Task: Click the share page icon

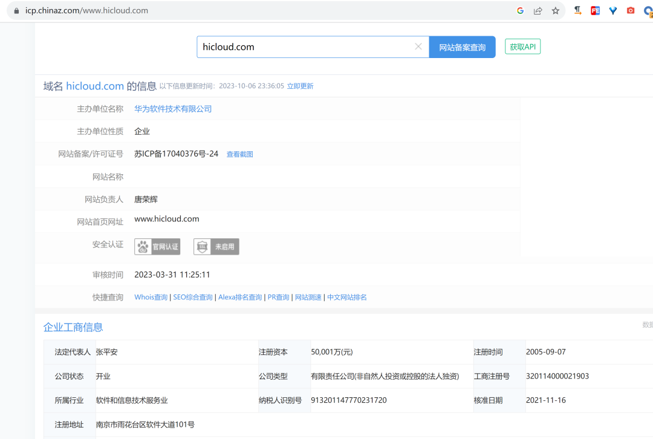Action: 538,11
